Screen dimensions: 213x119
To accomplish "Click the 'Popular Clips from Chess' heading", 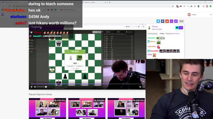I will click(40, 95).
